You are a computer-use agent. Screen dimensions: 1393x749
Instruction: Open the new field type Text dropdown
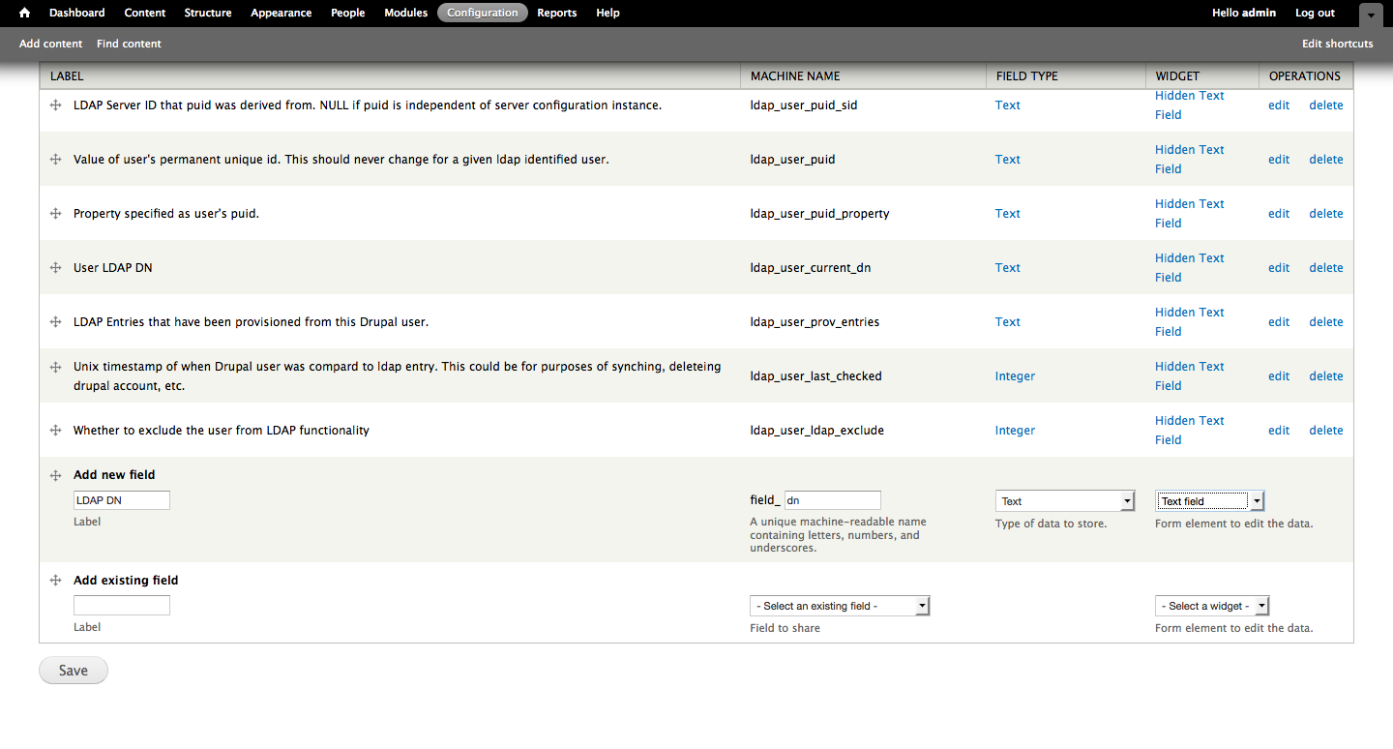[x=1064, y=501]
